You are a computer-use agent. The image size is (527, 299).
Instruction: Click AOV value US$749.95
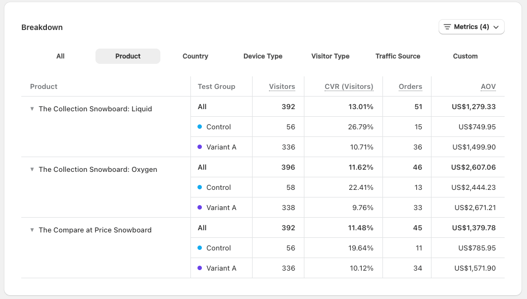click(477, 127)
